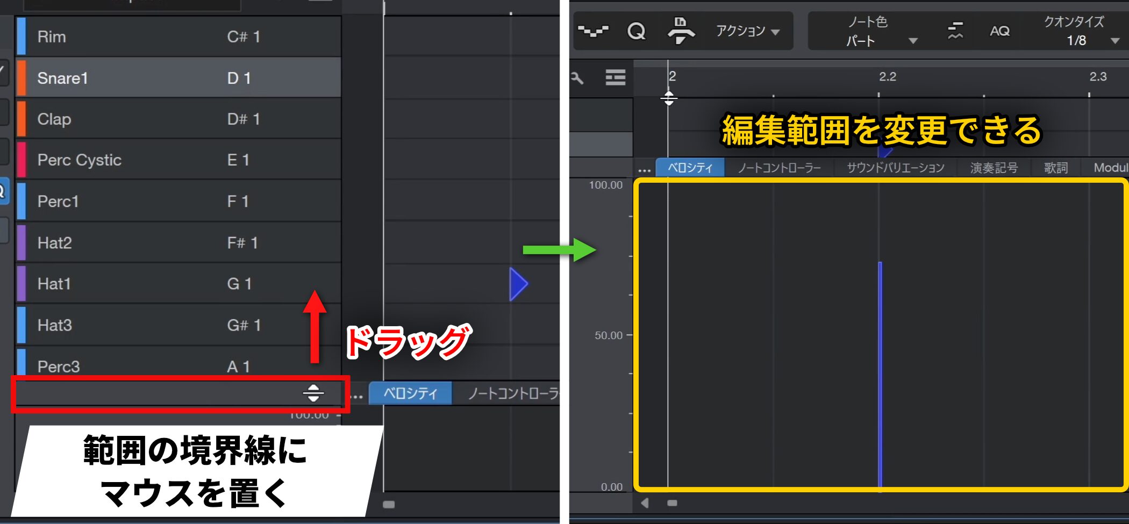Click the drum list view icon beside the wrench
This screenshot has height=524, width=1129.
tap(615, 78)
